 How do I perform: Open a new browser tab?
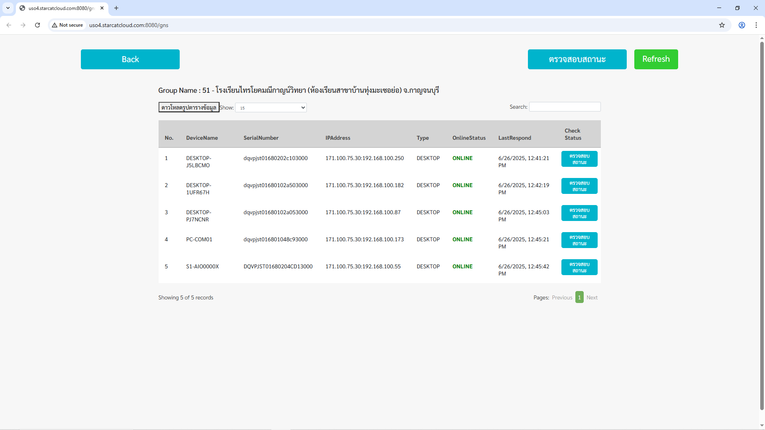[x=116, y=8]
